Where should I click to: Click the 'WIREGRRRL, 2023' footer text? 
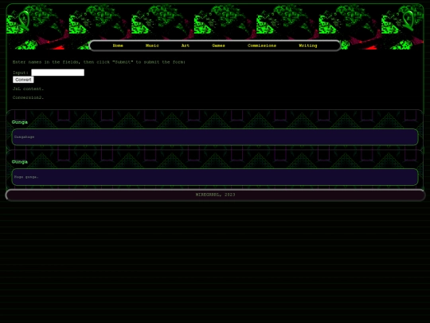(x=215, y=195)
